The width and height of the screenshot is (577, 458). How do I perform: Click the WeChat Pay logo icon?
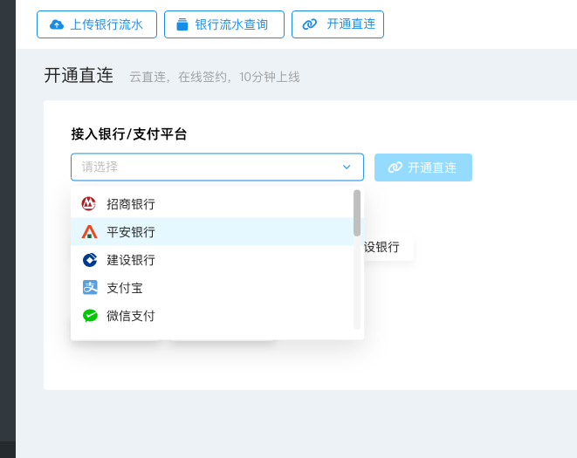pyautogui.click(x=90, y=316)
